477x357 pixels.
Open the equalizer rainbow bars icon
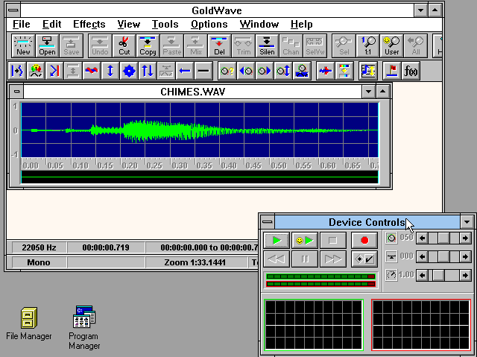point(344,71)
